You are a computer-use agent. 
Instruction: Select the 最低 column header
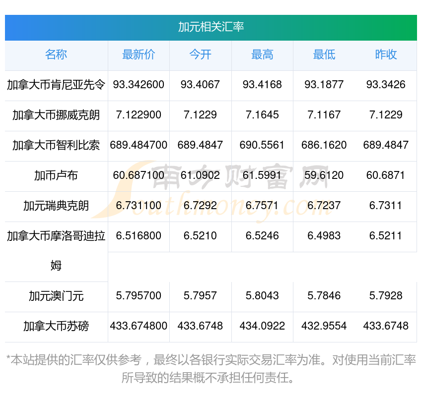click(x=324, y=55)
